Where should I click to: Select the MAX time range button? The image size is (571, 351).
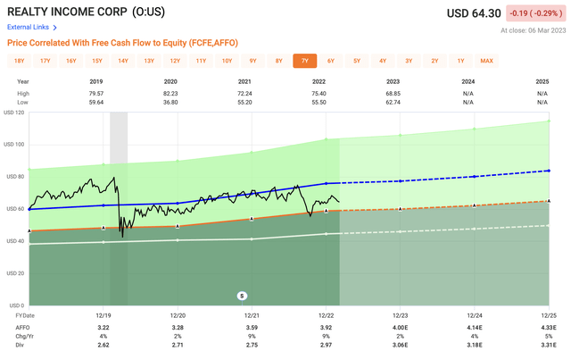tap(486, 61)
